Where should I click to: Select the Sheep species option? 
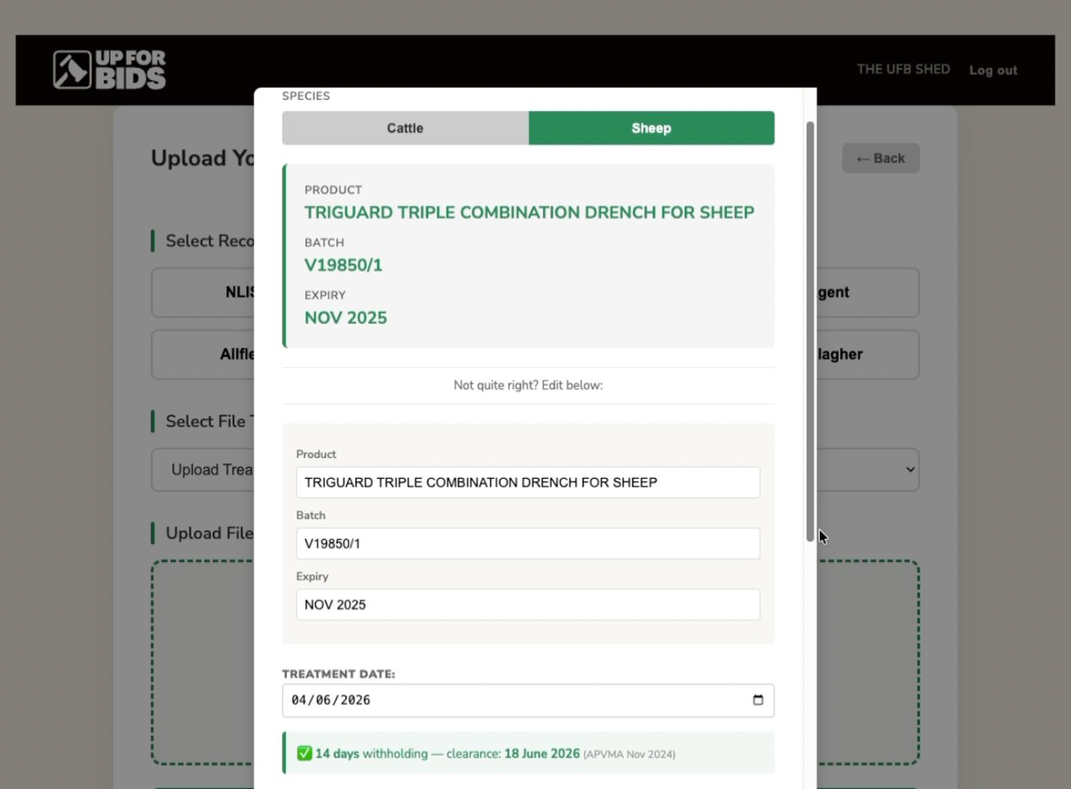coord(652,128)
